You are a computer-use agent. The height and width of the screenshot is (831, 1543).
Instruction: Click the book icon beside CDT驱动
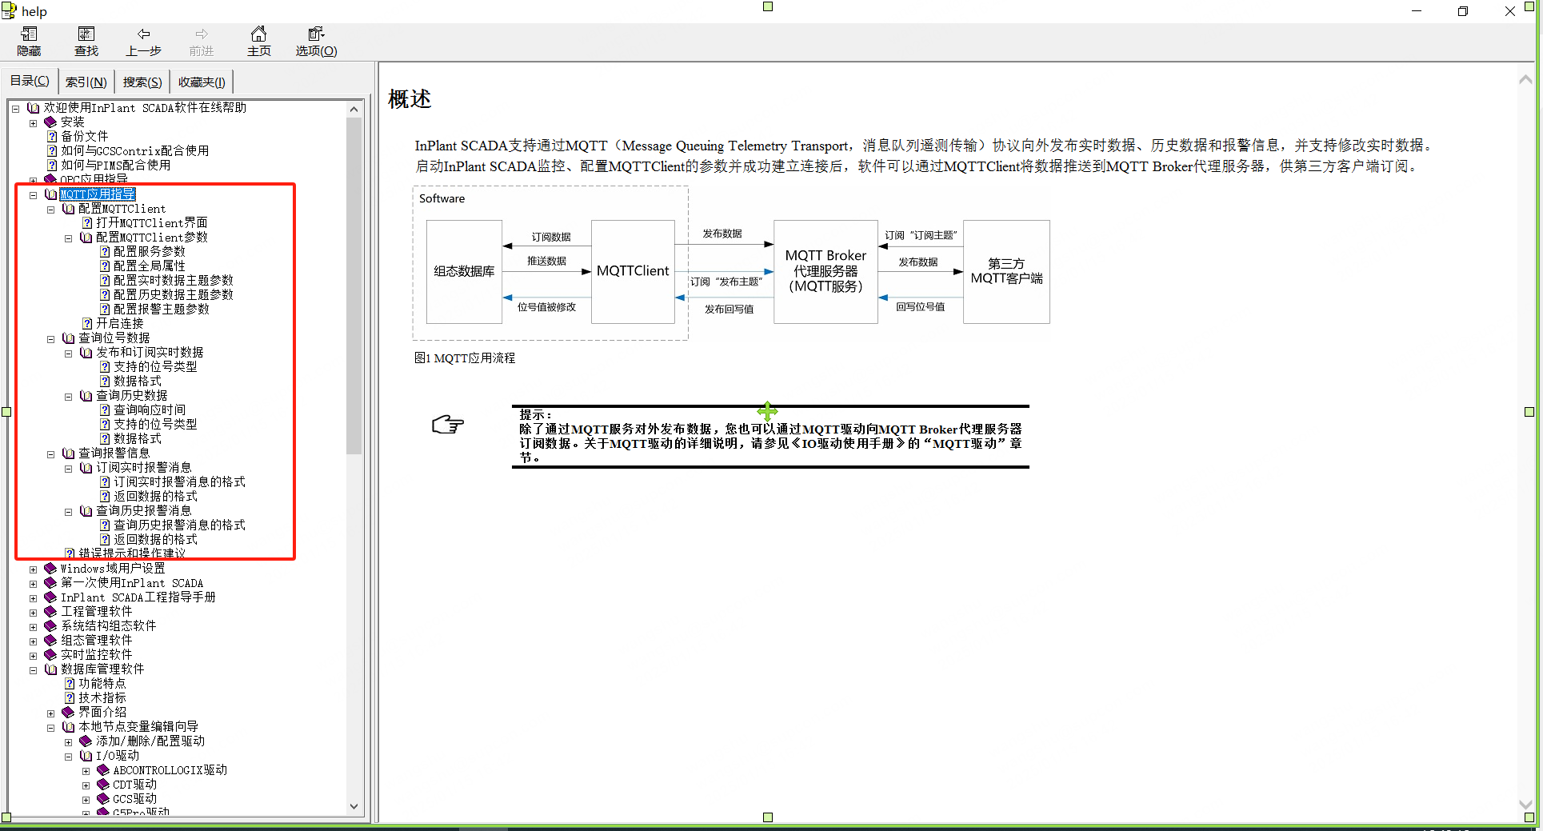click(103, 785)
